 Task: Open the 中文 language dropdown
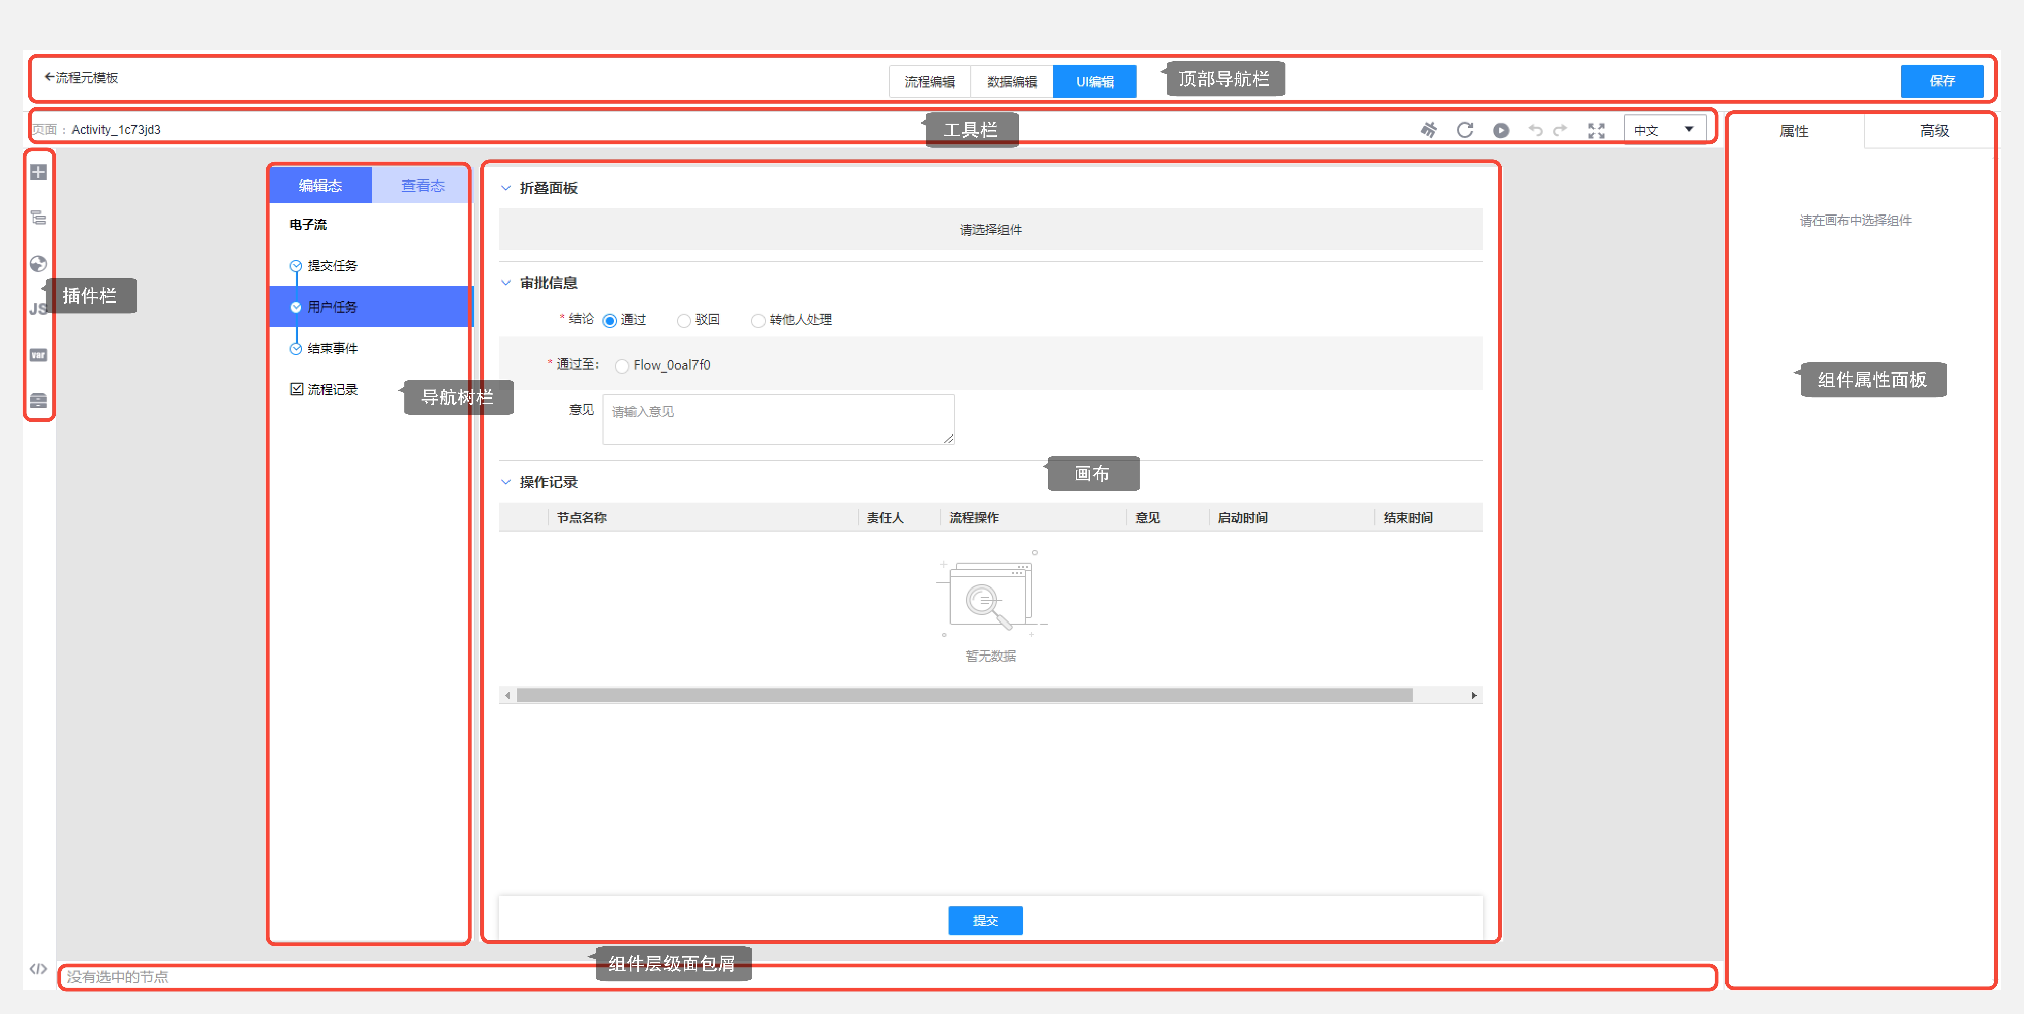point(1665,130)
